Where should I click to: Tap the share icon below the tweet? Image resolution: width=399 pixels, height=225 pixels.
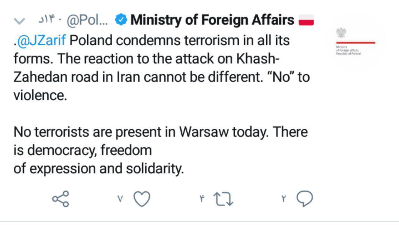tap(60, 199)
